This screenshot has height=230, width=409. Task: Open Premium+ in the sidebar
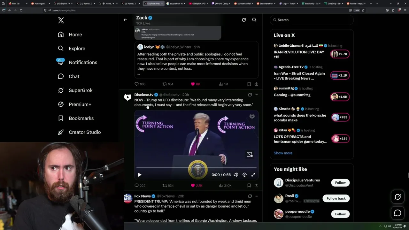[75, 104]
